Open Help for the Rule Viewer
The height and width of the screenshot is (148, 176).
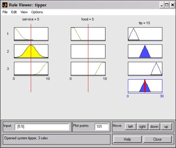[x=127, y=139]
